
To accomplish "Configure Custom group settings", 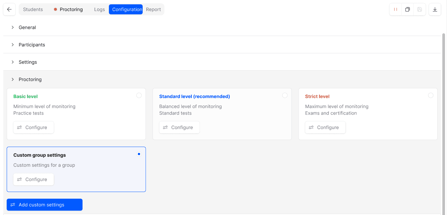I will click(33, 179).
